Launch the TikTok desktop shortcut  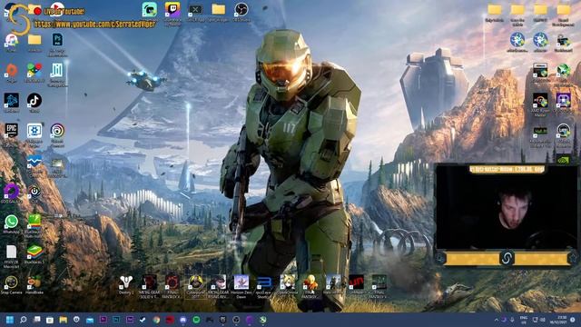34,101
